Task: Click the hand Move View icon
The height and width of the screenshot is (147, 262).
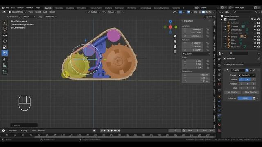Action: point(175,41)
